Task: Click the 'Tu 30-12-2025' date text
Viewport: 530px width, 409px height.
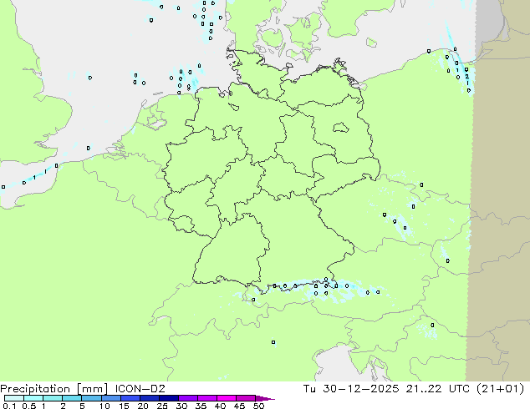Action: pyautogui.click(x=351, y=389)
